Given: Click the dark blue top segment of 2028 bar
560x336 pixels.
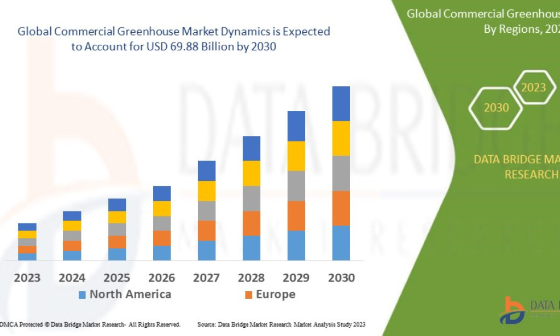Looking at the screenshot, I should 252,149.
